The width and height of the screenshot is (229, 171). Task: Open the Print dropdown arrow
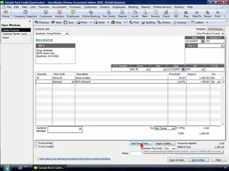pyautogui.click(x=91, y=22)
